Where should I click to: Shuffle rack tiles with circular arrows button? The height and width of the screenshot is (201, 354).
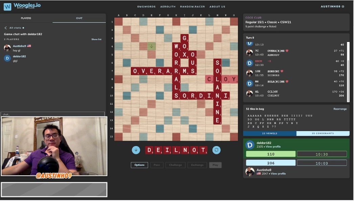tap(216, 150)
